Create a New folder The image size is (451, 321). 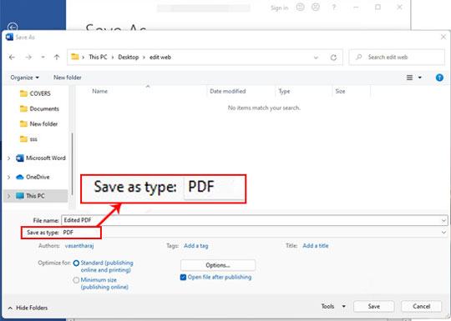pos(68,78)
